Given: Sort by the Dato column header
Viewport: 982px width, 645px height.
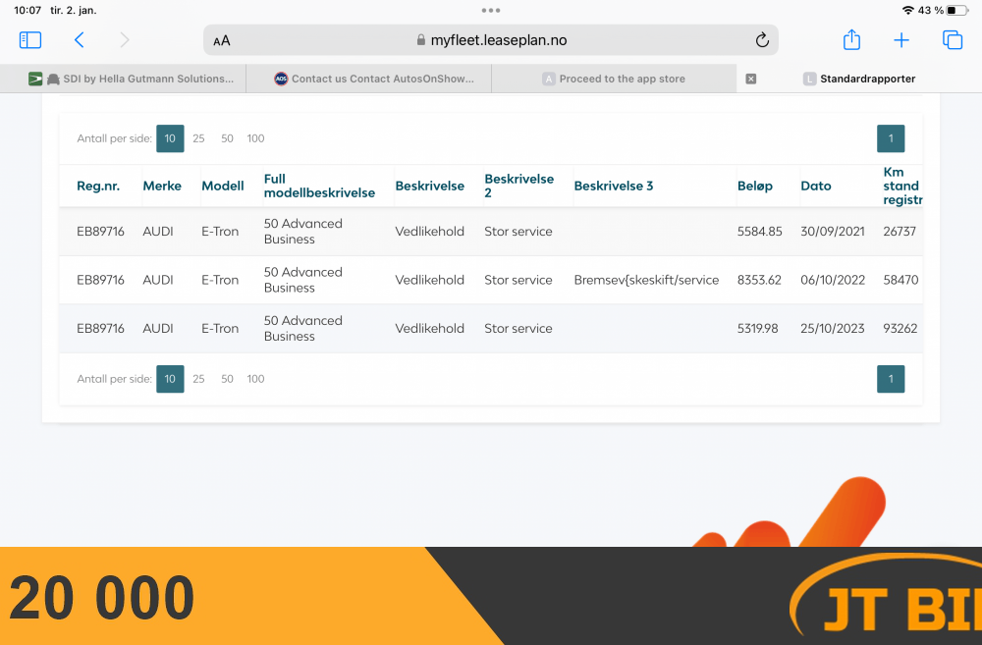Looking at the screenshot, I should pyautogui.click(x=816, y=186).
